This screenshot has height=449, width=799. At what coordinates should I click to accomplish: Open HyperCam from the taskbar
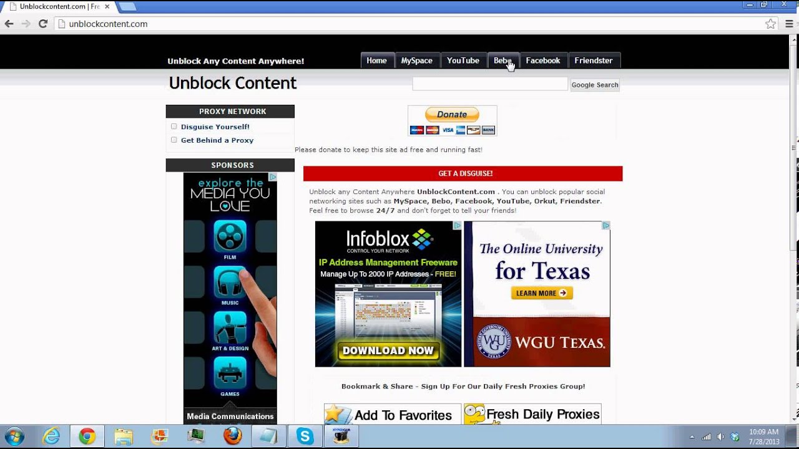[341, 437]
